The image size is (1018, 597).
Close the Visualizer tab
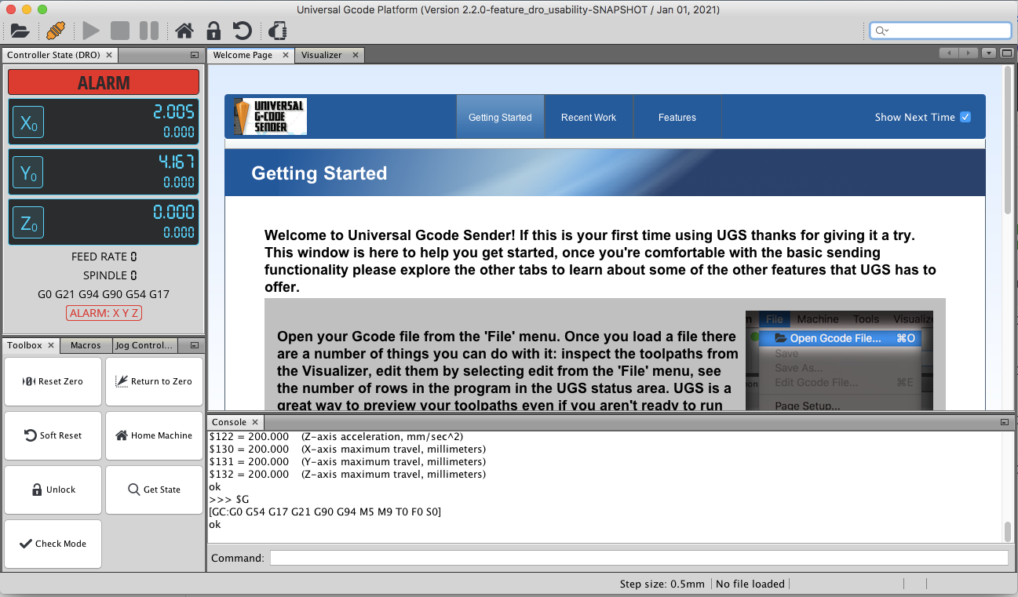(x=356, y=55)
